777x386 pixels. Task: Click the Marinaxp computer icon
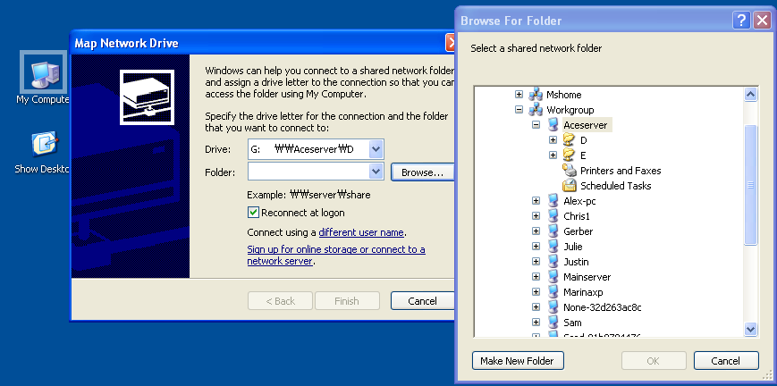(x=553, y=292)
